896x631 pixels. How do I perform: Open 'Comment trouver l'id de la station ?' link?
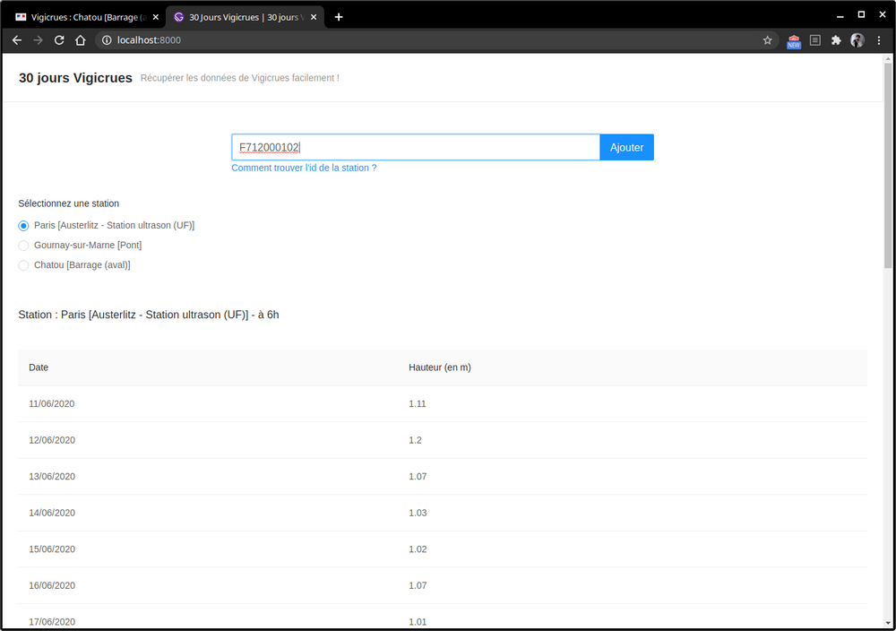[x=304, y=168]
